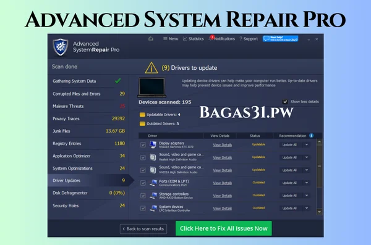The width and height of the screenshot is (371, 245).
Task: Expand Update All dropdown for Display adapters
Action: point(307,144)
